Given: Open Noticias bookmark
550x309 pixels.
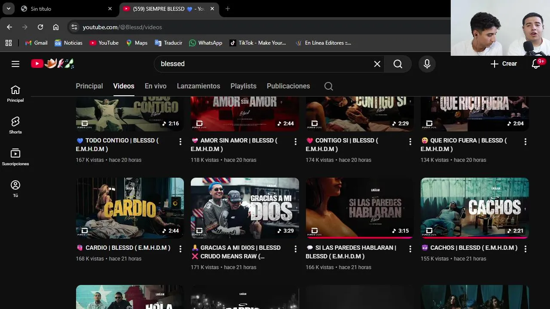Looking at the screenshot, I should click(x=69, y=43).
